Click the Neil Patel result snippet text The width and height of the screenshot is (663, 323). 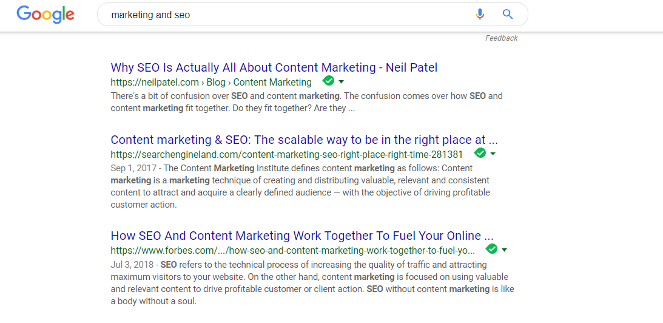(306, 102)
